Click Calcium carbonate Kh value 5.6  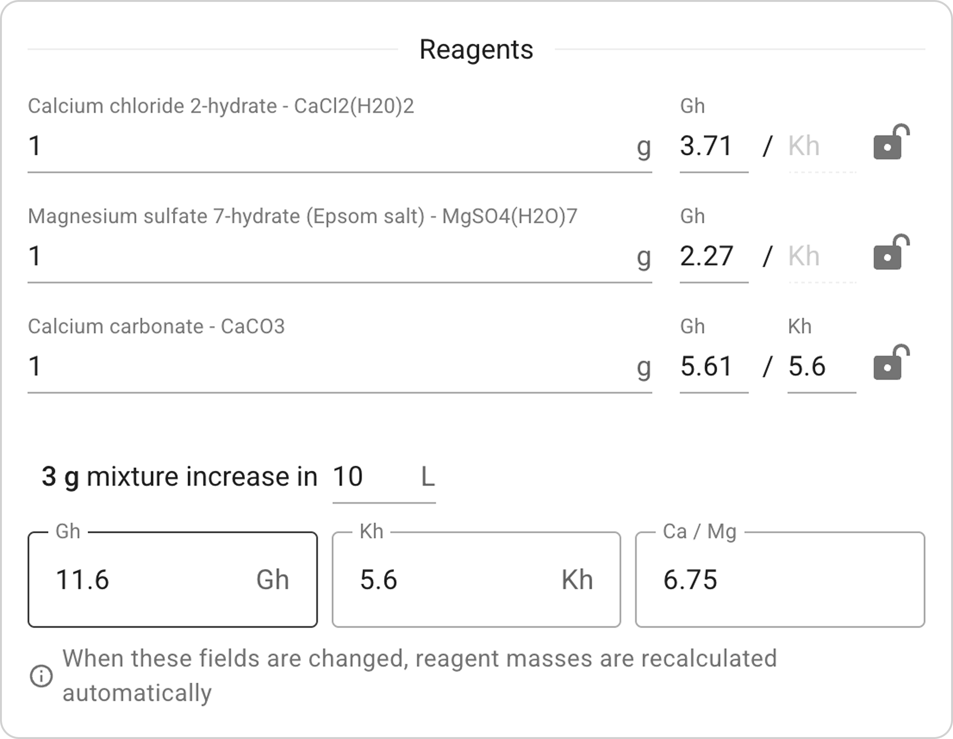[x=820, y=367]
